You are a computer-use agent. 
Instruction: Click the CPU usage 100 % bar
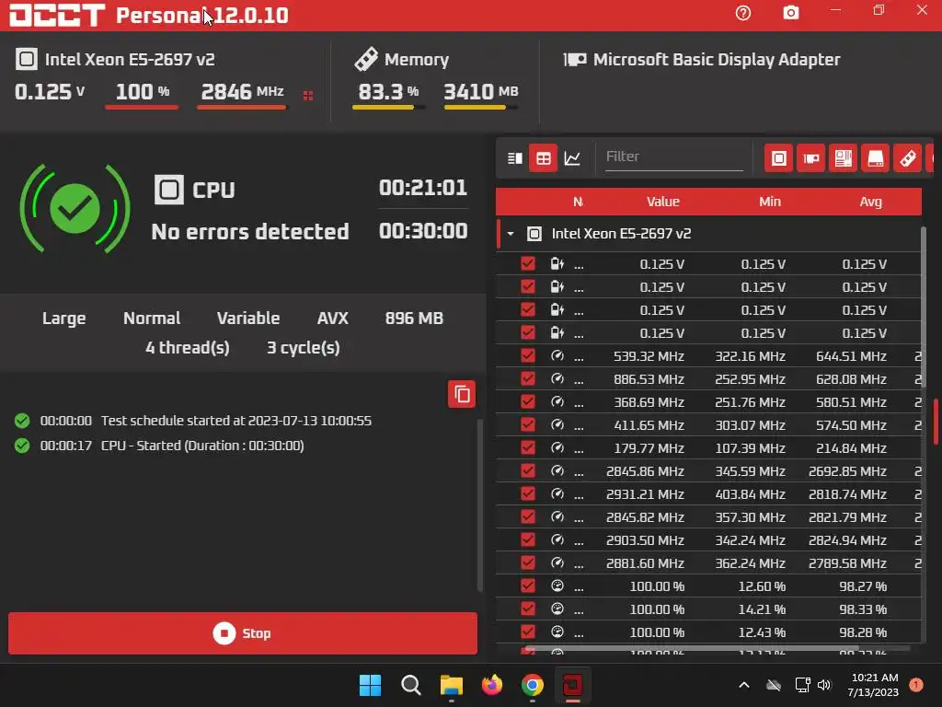[x=142, y=107]
